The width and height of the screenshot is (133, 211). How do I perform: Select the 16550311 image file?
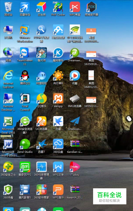tap(91, 100)
